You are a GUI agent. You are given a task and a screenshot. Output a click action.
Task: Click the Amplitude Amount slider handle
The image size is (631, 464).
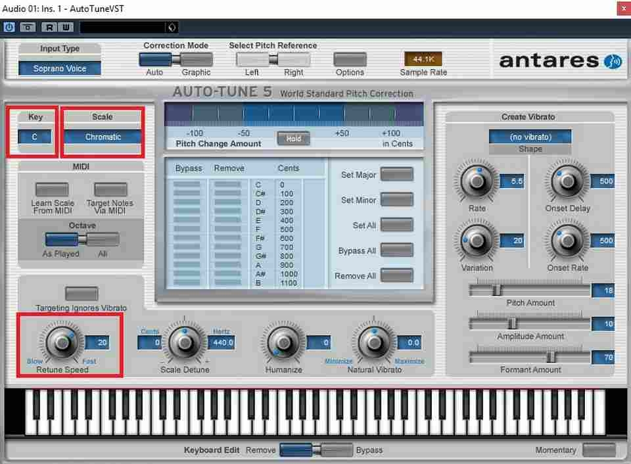pos(512,323)
